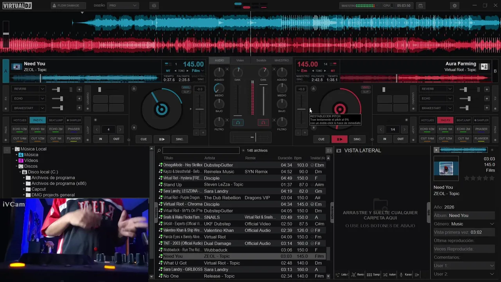Viewport: 501px width, 282px height.
Task: Click deck A stop square icon below jogwheel
Action: [134, 127]
